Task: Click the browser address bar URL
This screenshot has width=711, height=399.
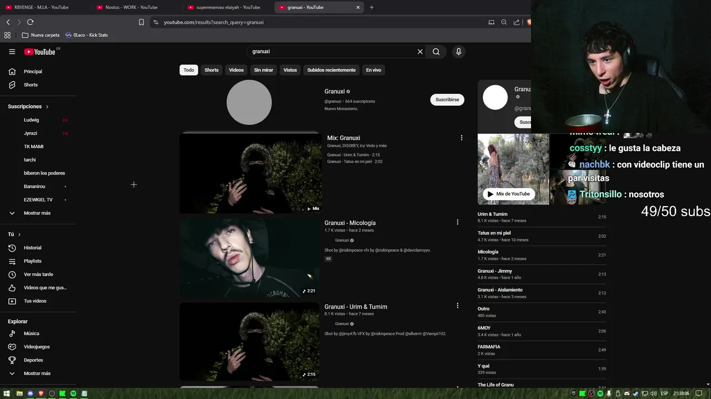Action: (213, 22)
